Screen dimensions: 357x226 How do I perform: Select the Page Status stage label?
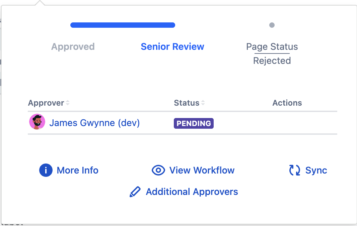click(272, 47)
